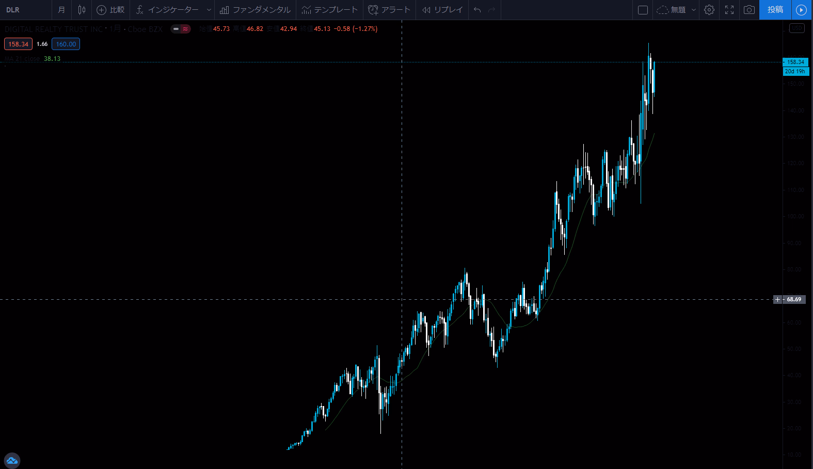
Task: Click the undo arrow in toolbar
Action: point(477,10)
